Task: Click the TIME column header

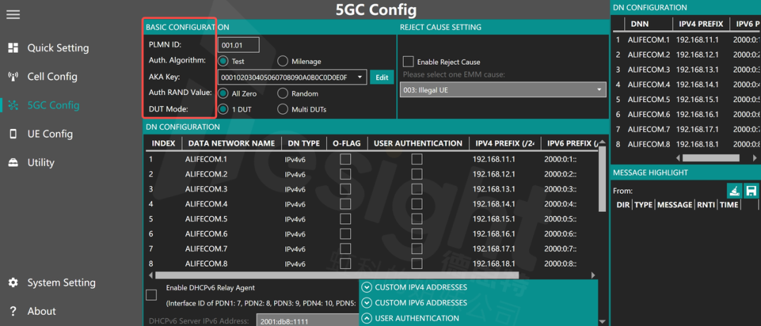Action: point(729,205)
